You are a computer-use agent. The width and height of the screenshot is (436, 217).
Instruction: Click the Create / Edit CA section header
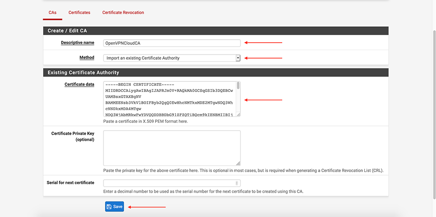[x=215, y=31]
